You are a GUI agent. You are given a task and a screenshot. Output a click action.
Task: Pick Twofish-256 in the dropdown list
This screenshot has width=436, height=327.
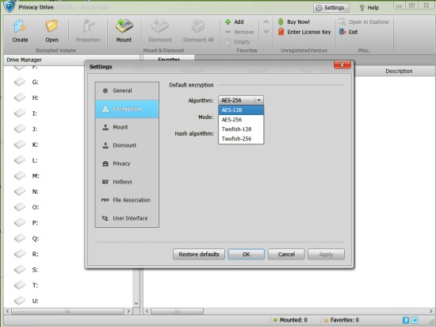(241, 139)
